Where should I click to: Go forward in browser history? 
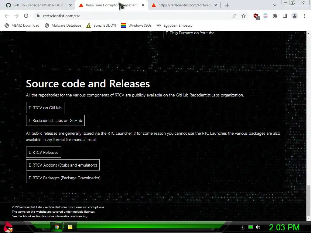click(x=16, y=16)
